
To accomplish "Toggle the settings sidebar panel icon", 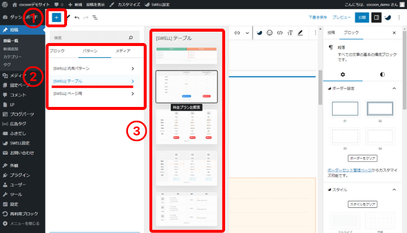I will [x=376, y=17].
